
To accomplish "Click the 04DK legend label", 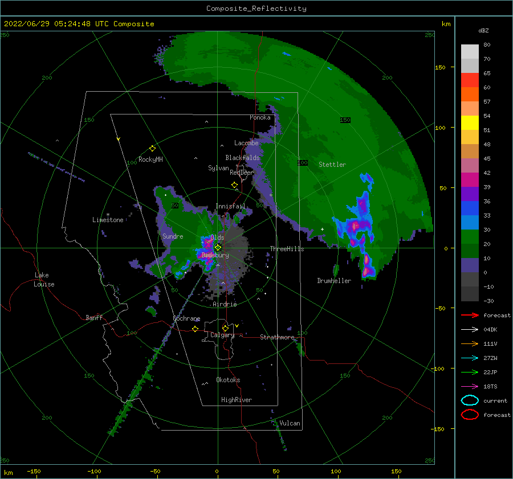I will pyautogui.click(x=490, y=330).
